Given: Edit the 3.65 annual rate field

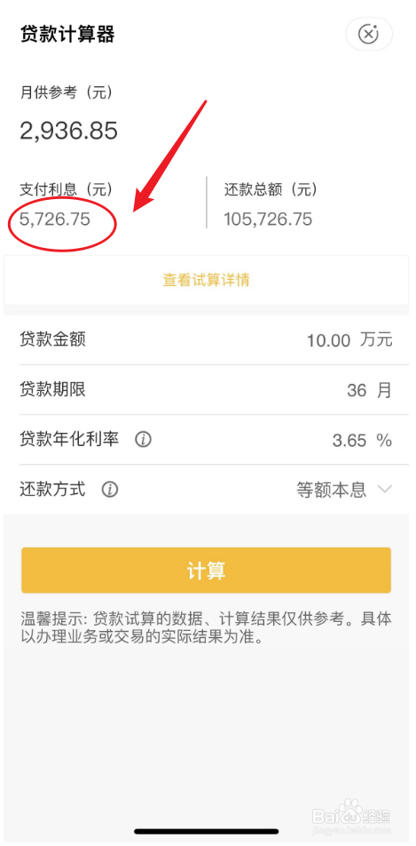Looking at the screenshot, I should (349, 440).
